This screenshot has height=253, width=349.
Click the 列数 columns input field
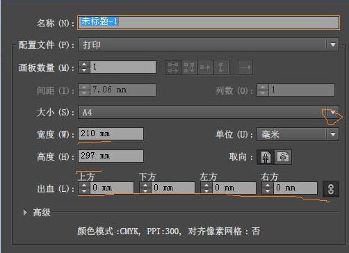(301, 90)
